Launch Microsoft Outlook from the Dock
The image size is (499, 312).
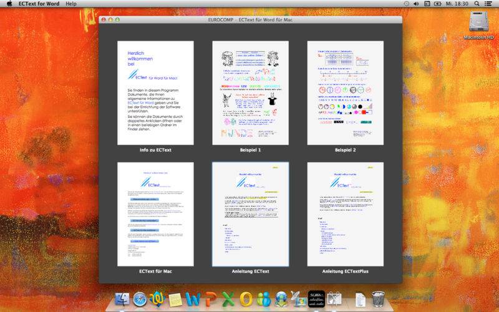(x=246, y=300)
